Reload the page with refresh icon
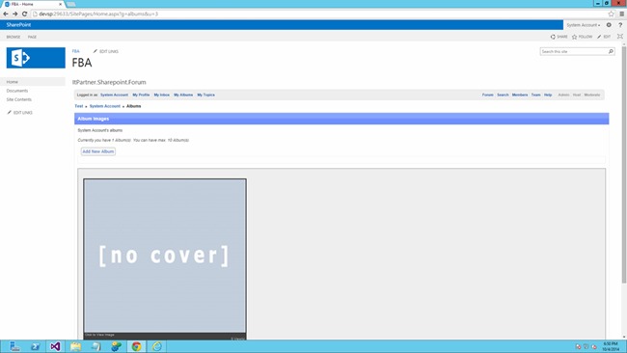 [x=24, y=14]
